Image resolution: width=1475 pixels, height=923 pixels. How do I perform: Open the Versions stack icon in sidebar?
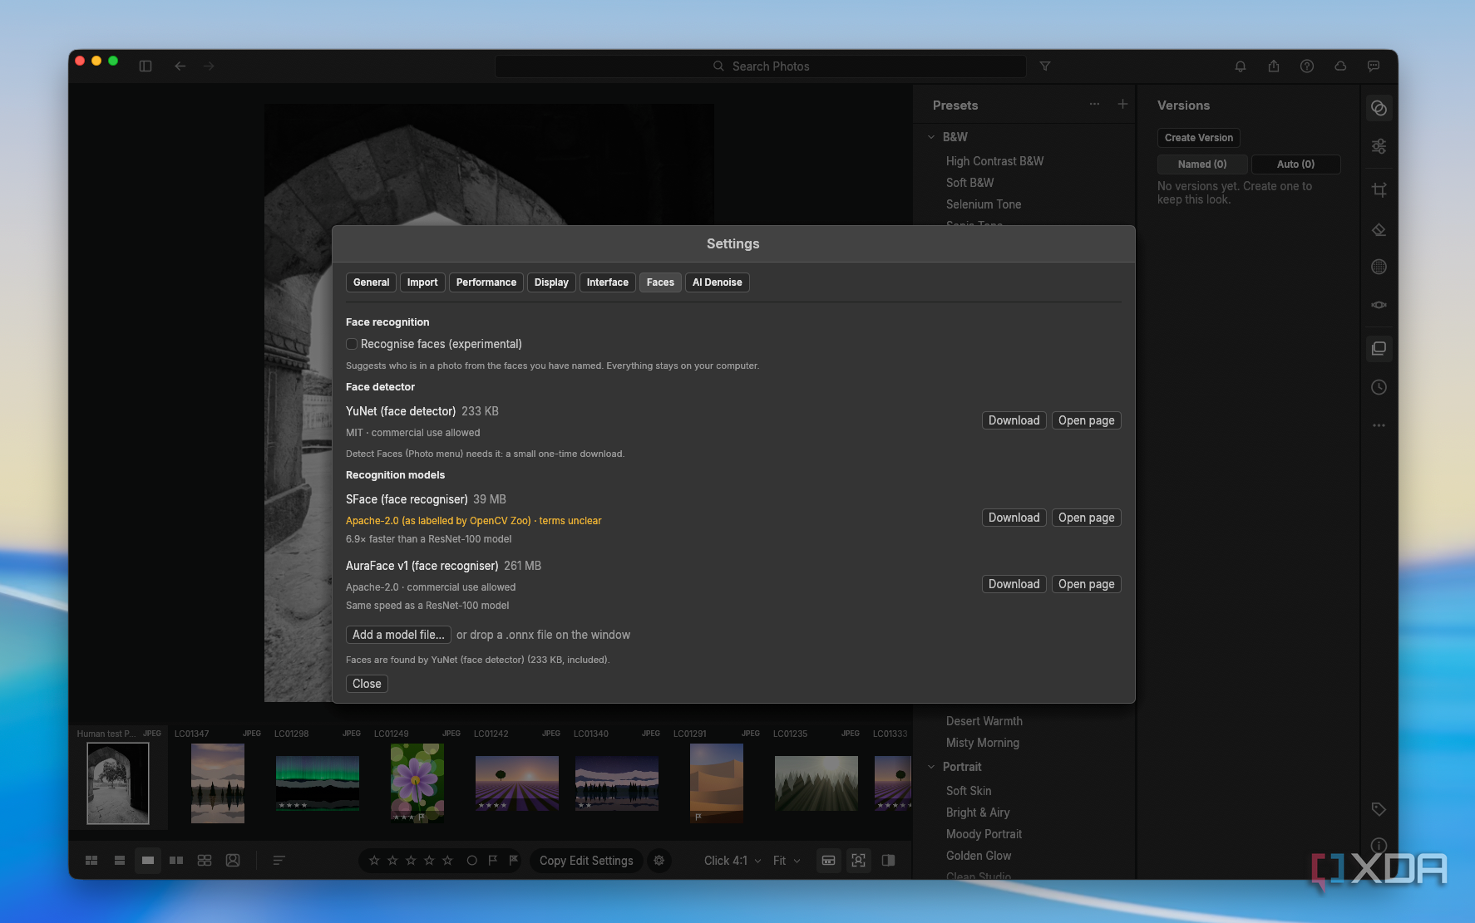pyautogui.click(x=1379, y=348)
